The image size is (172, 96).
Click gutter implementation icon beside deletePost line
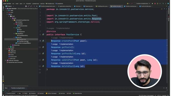pos(43,66)
